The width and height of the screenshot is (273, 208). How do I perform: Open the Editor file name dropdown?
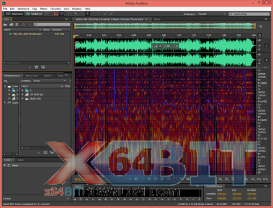pos(147,19)
